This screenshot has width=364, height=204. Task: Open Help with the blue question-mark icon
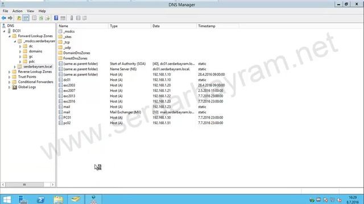click(x=56, y=18)
